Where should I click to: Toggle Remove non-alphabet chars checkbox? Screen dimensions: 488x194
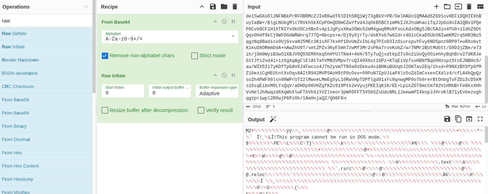[105, 55]
